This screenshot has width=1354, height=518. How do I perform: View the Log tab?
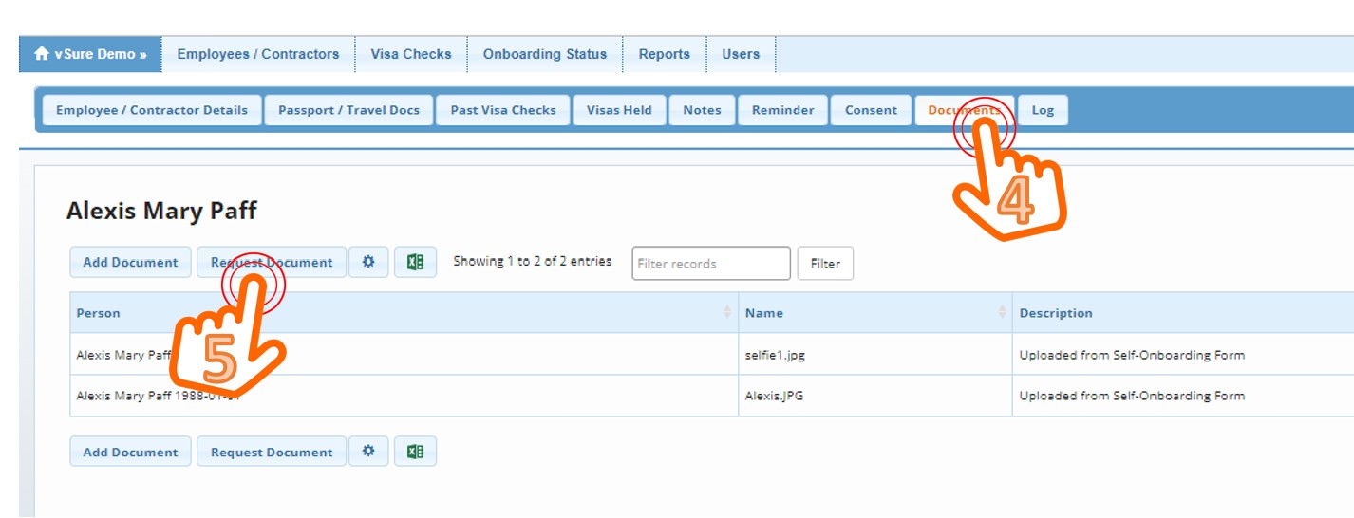click(x=1043, y=110)
